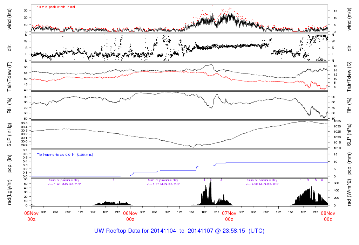
Task: Click the "UW Rooftop Data for 20141104" title
Action: click(135, 231)
